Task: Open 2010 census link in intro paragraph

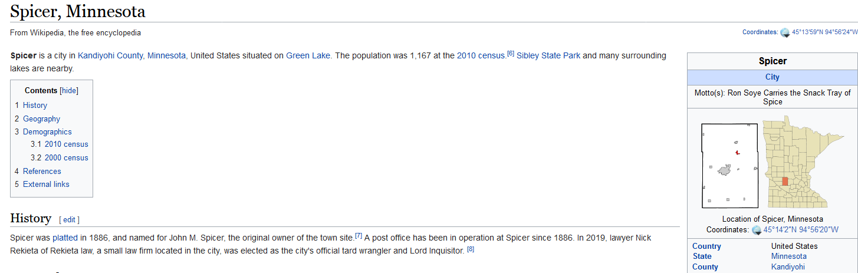Action: (481, 55)
